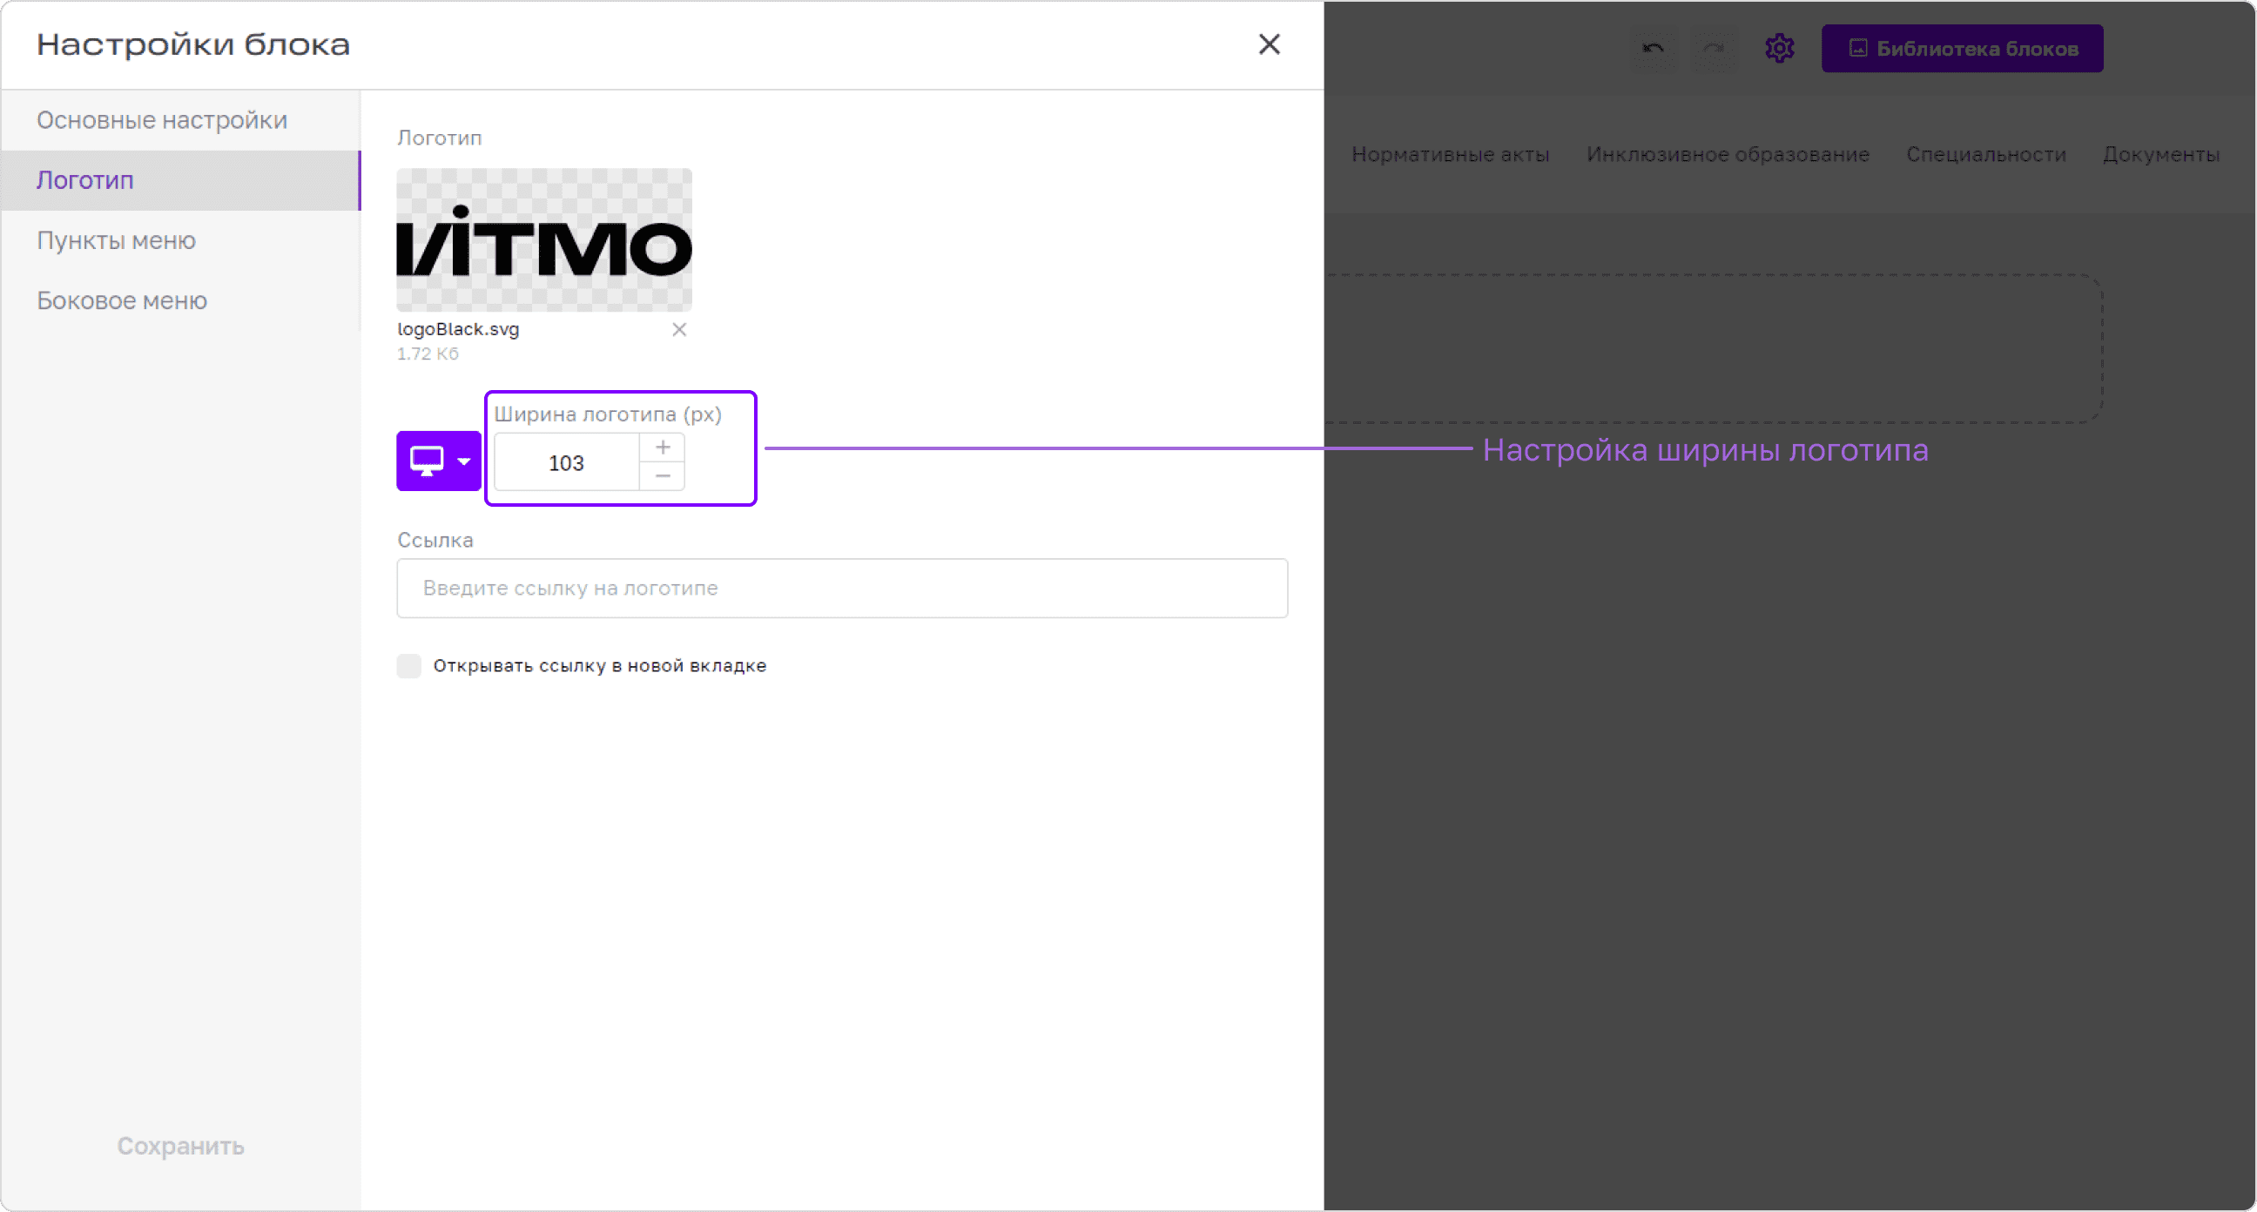2257x1212 pixels.
Task: Remove the logoBlack.svg file
Action: point(679,329)
